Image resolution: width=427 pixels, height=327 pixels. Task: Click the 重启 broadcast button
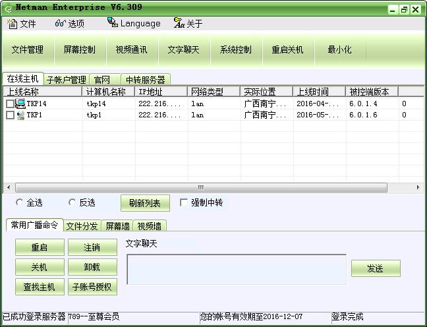tap(40, 247)
